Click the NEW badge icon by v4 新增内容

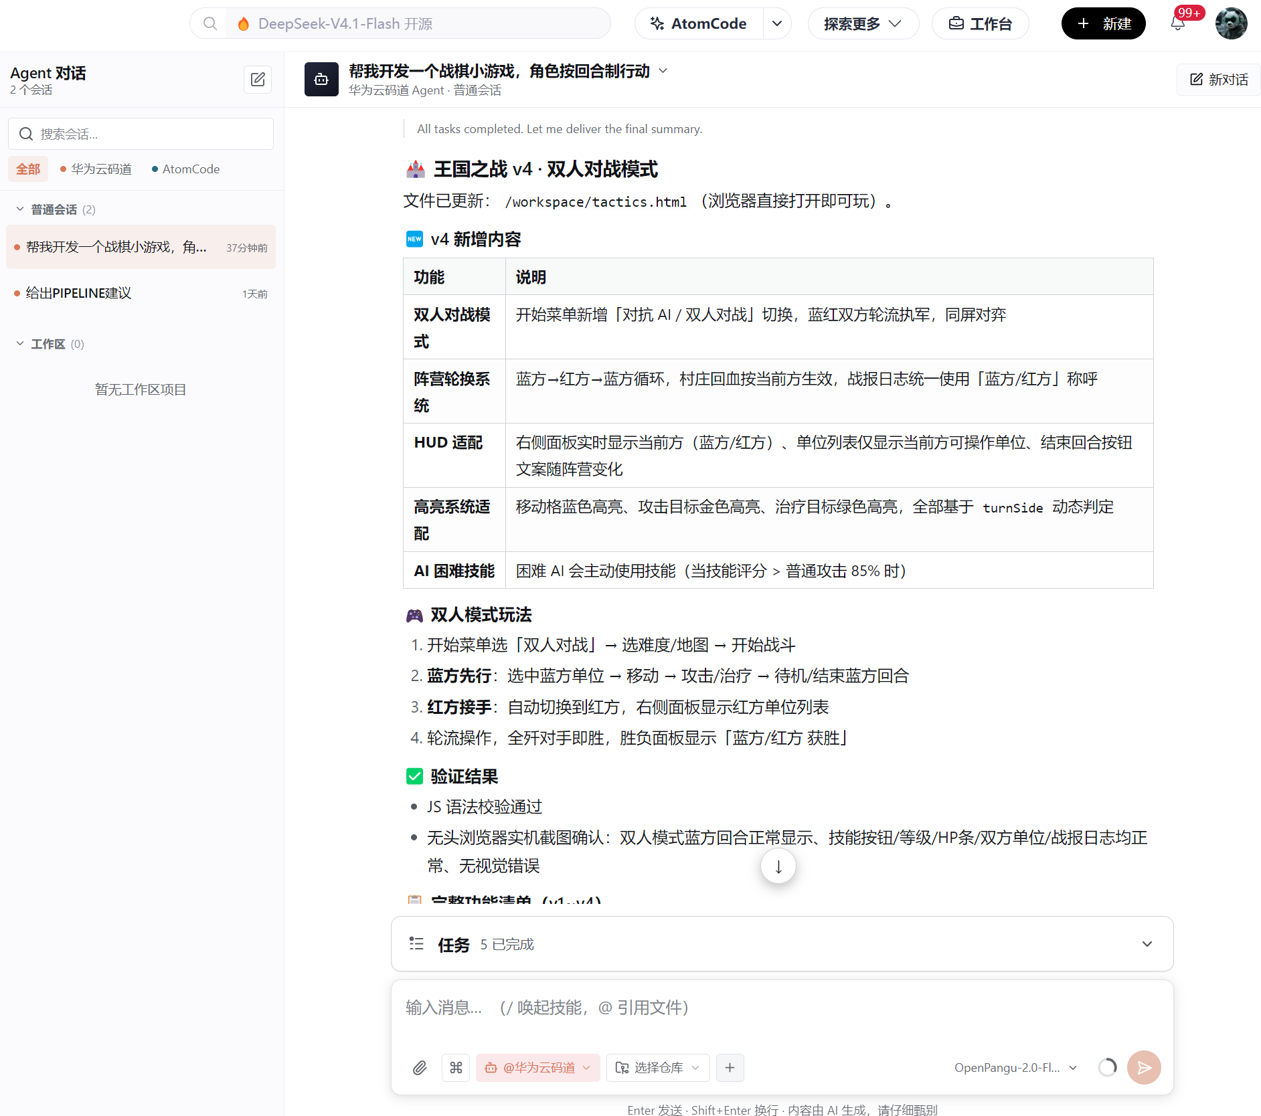(x=415, y=239)
